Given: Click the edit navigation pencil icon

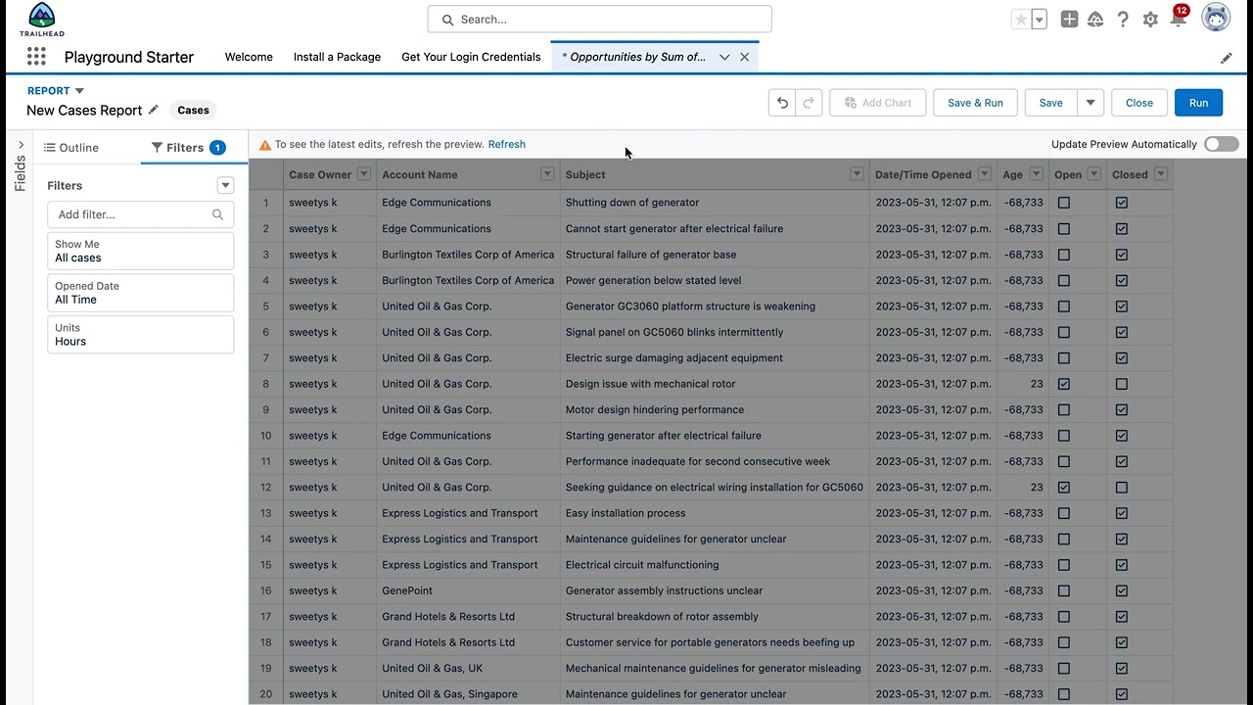Looking at the screenshot, I should point(1227,58).
